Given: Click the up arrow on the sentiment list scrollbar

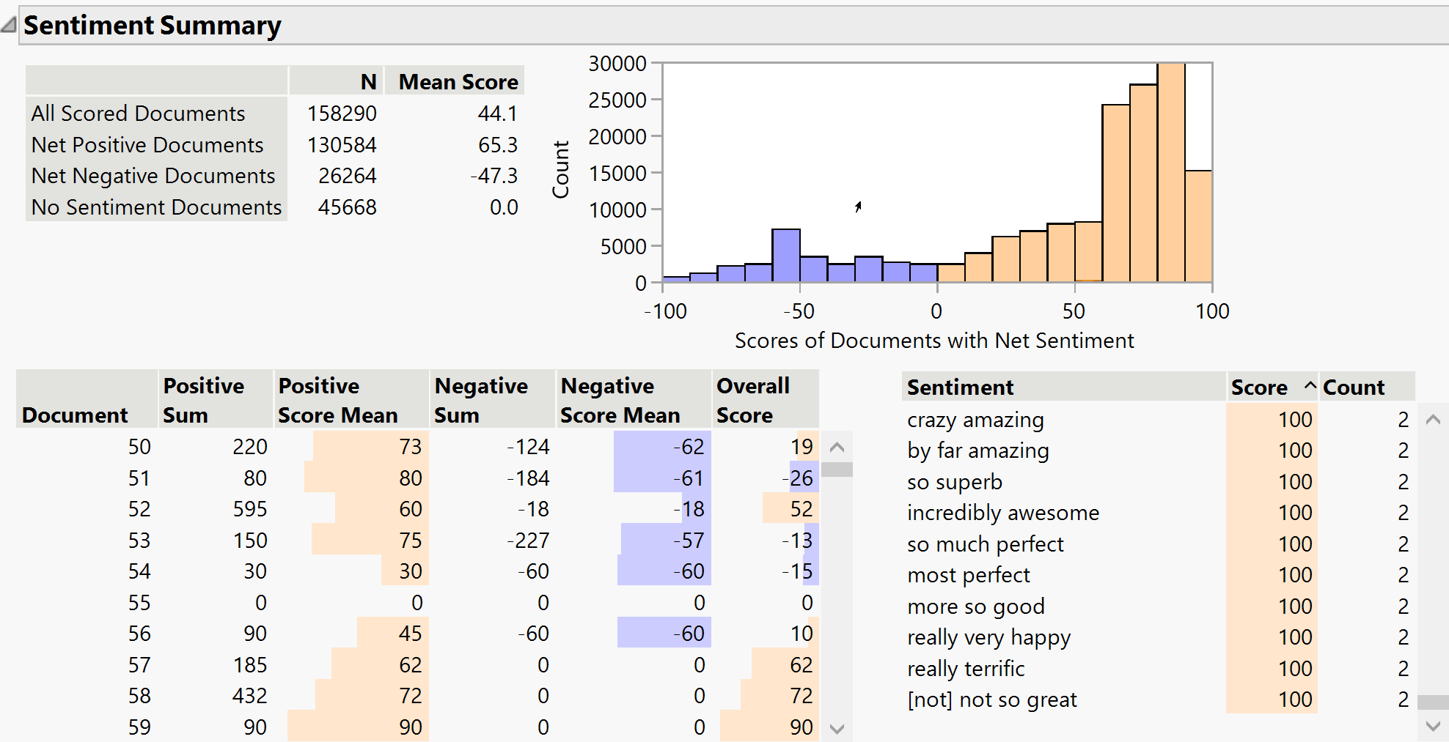Looking at the screenshot, I should coord(1432,420).
